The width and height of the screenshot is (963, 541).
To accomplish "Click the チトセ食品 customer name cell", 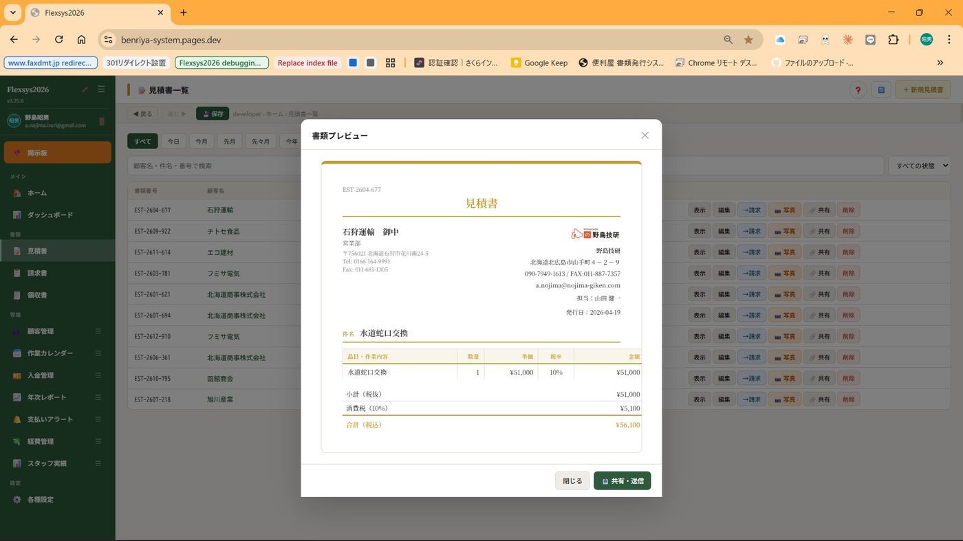I will point(223,232).
